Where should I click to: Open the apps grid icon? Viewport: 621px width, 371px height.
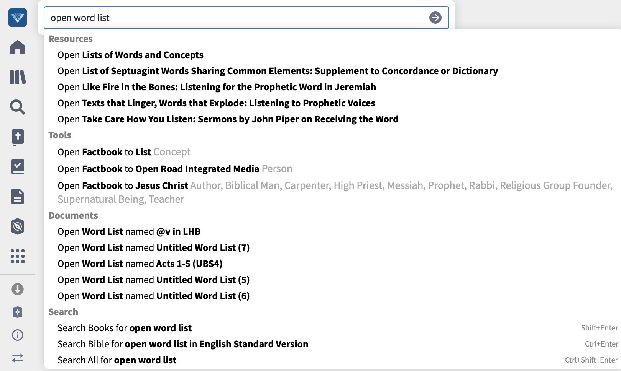tap(18, 256)
